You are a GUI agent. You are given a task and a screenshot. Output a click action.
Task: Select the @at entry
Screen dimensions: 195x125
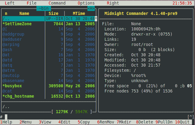tap(49, 55)
